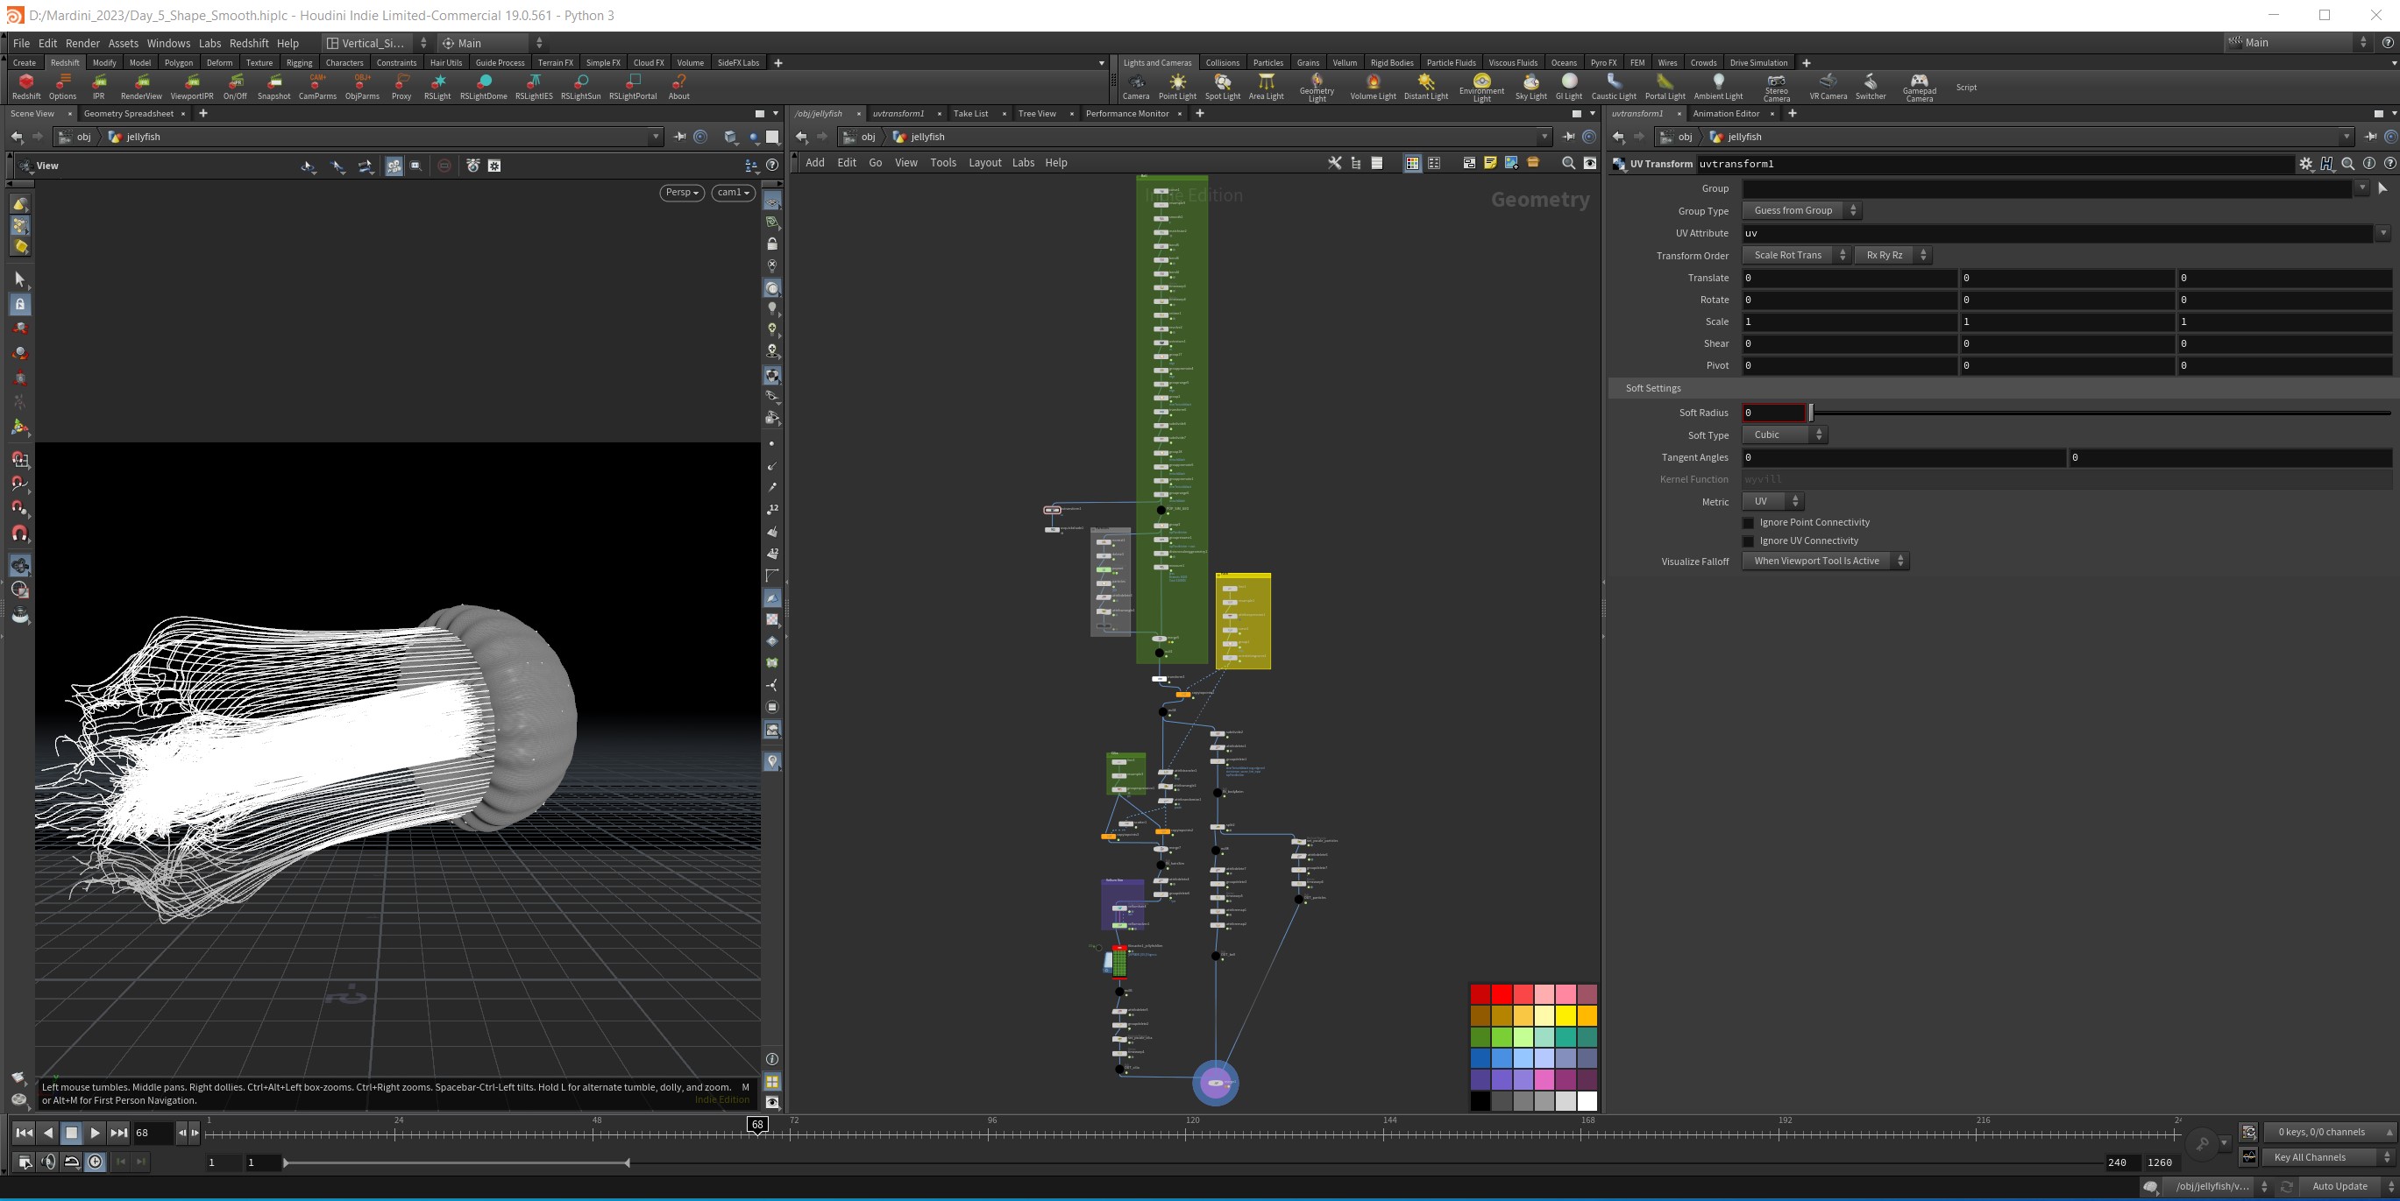
Task: Open the Windows menu
Action: pos(167,43)
